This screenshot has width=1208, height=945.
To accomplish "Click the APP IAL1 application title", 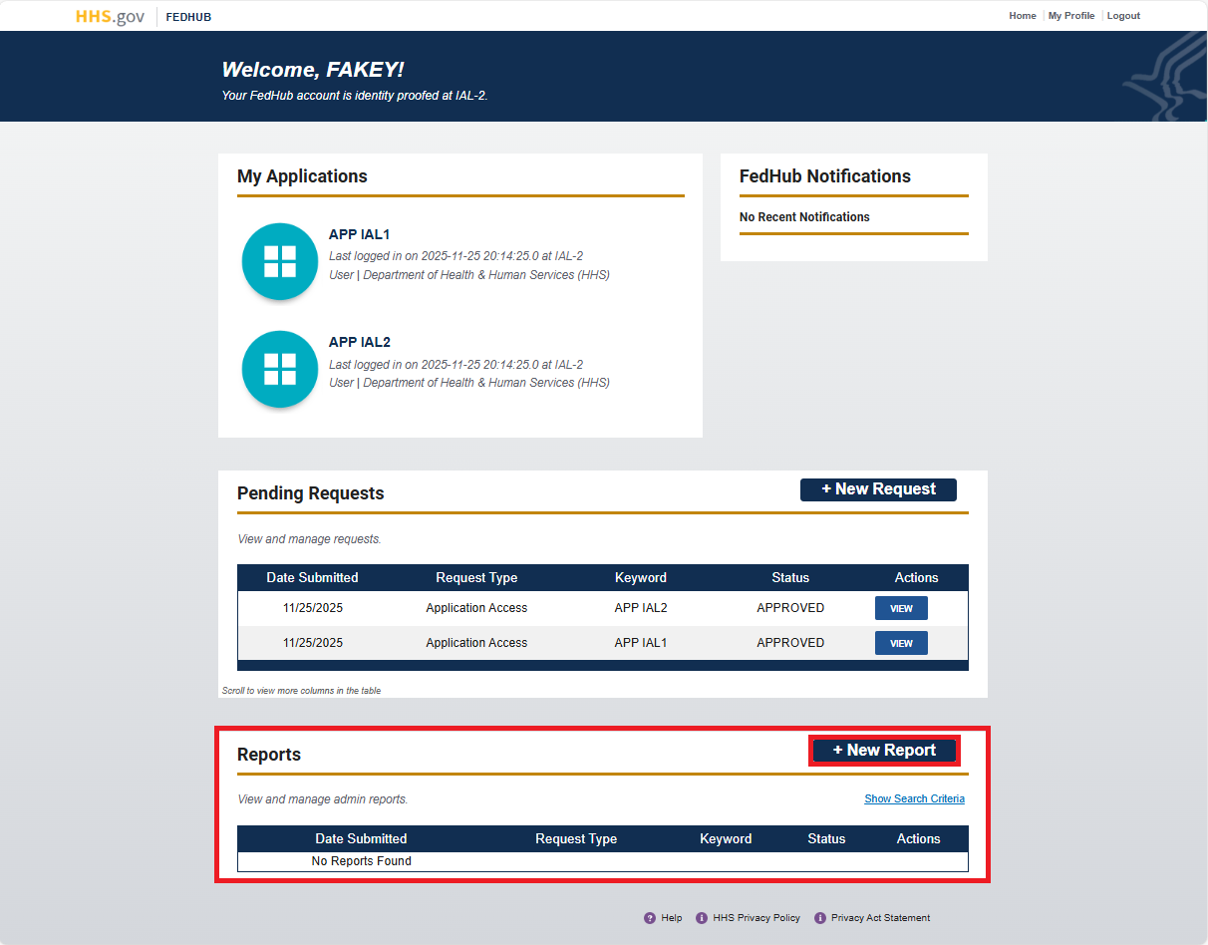I will coord(360,234).
